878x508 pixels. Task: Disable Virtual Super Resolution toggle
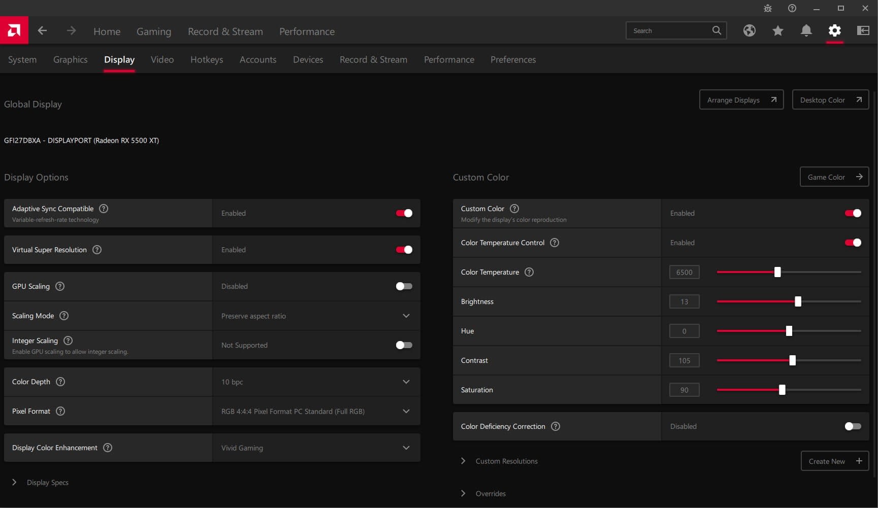pyautogui.click(x=404, y=250)
